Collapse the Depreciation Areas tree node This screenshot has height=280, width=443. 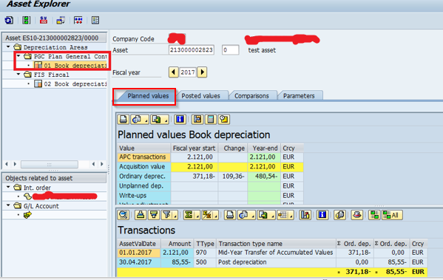(x=8, y=47)
